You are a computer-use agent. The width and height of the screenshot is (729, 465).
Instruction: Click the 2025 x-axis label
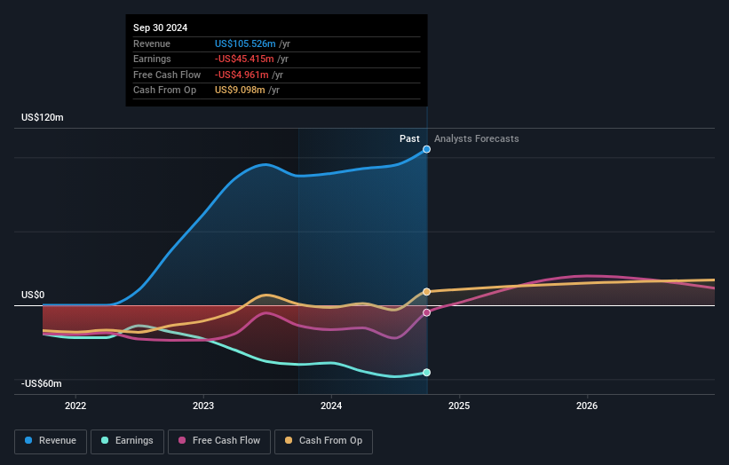coord(459,406)
